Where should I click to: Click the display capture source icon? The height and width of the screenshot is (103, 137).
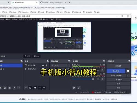(x=26, y=65)
